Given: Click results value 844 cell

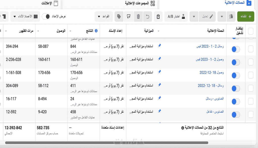Looking at the screenshot, I should pyautogui.click(x=73, y=46).
